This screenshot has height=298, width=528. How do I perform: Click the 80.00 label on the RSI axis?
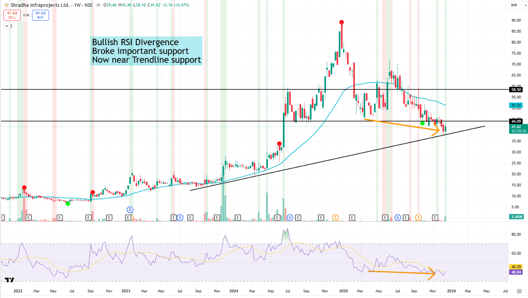click(516, 234)
